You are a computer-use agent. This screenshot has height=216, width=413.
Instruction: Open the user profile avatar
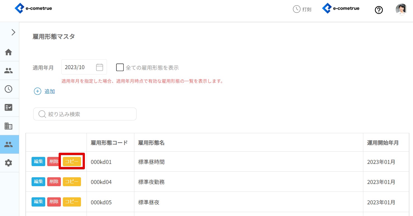pyautogui.click(x=401, y=9)
